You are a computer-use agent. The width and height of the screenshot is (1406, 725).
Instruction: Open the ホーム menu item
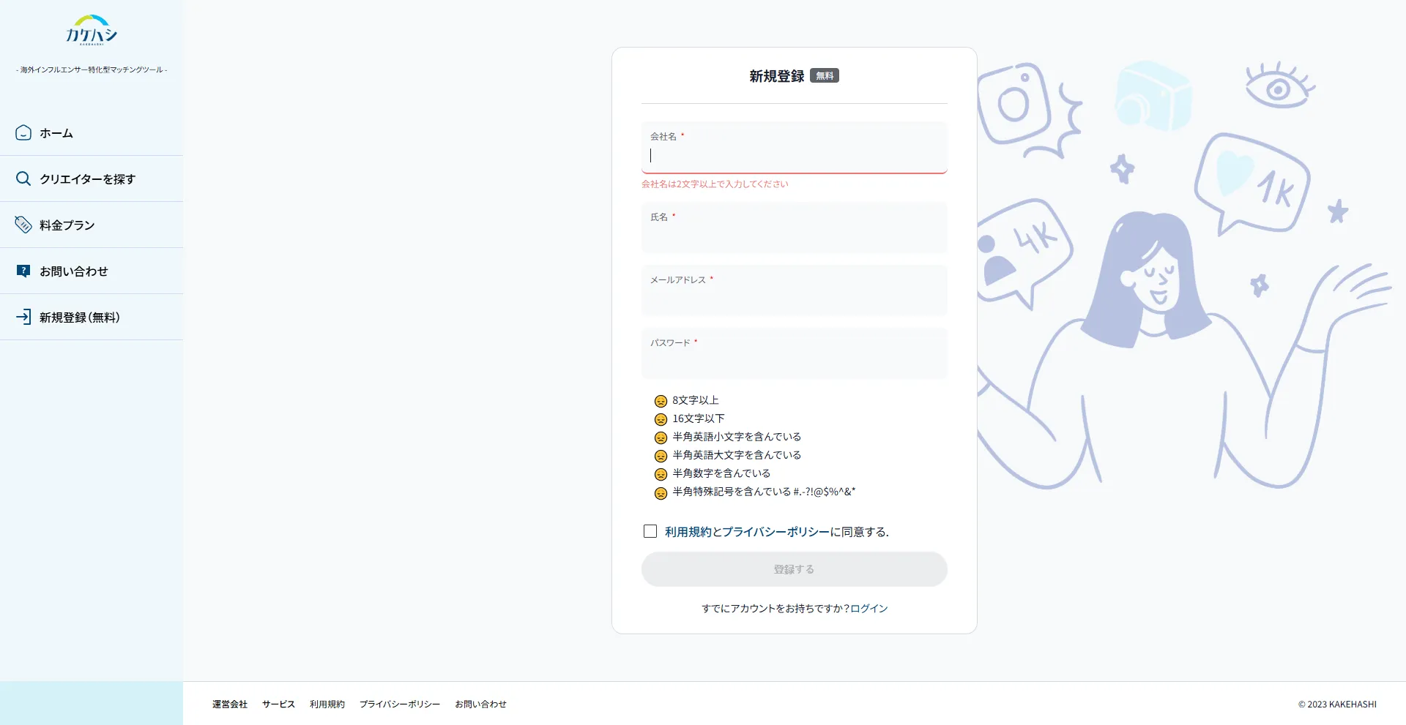pos(56,133)
